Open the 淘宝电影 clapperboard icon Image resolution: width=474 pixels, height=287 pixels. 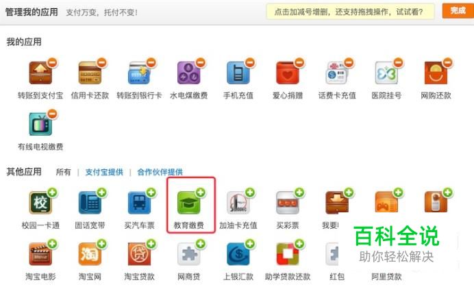click(x=40, y=254)
